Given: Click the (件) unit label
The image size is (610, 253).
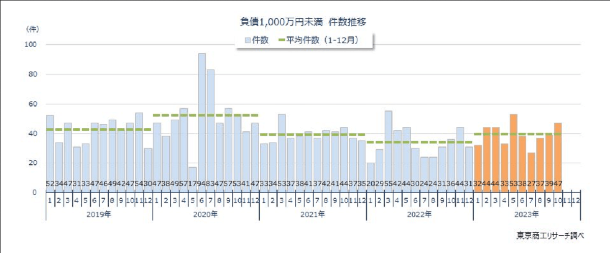Looking at the screenshot, I should pos(32,29).
